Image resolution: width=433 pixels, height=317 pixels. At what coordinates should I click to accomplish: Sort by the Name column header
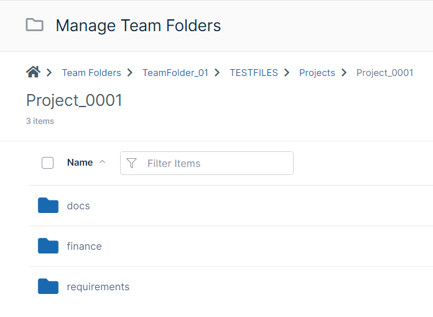(x=80, y=162)
